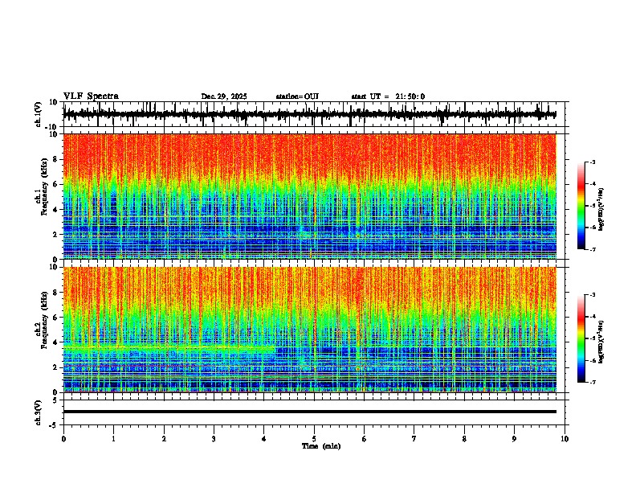Click the date text "Dec. 29, 2025"

coord(224,96)
